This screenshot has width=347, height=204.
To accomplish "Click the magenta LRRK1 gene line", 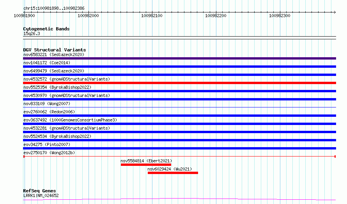I will 179,199.
